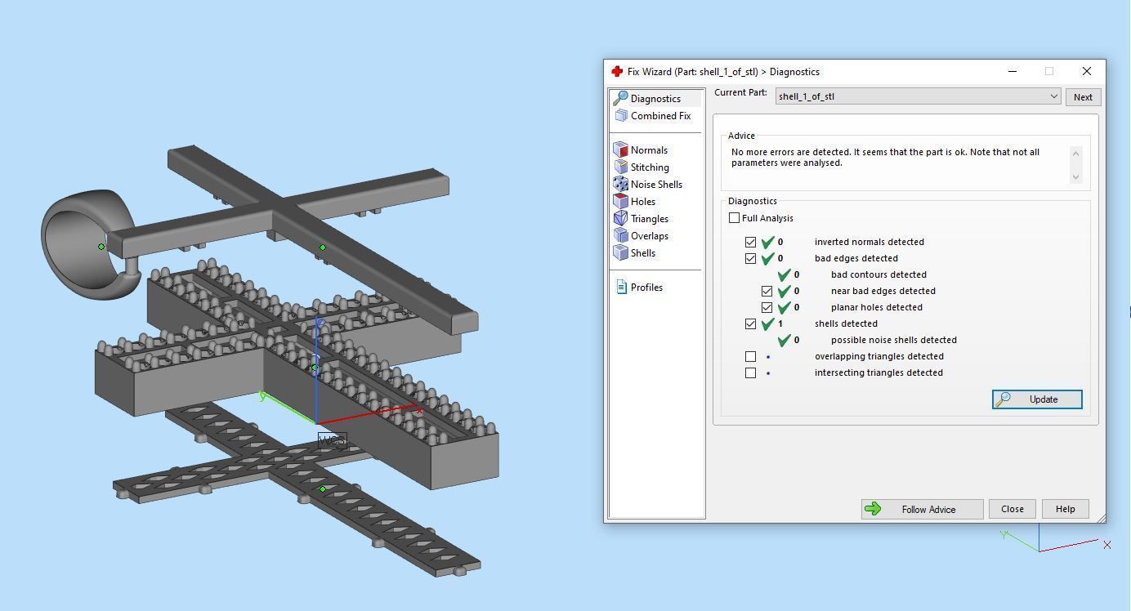Click the Holes icon
The width and height of the screenshot is (1131, 611).
pyautogui.click(x=620, y=201)
